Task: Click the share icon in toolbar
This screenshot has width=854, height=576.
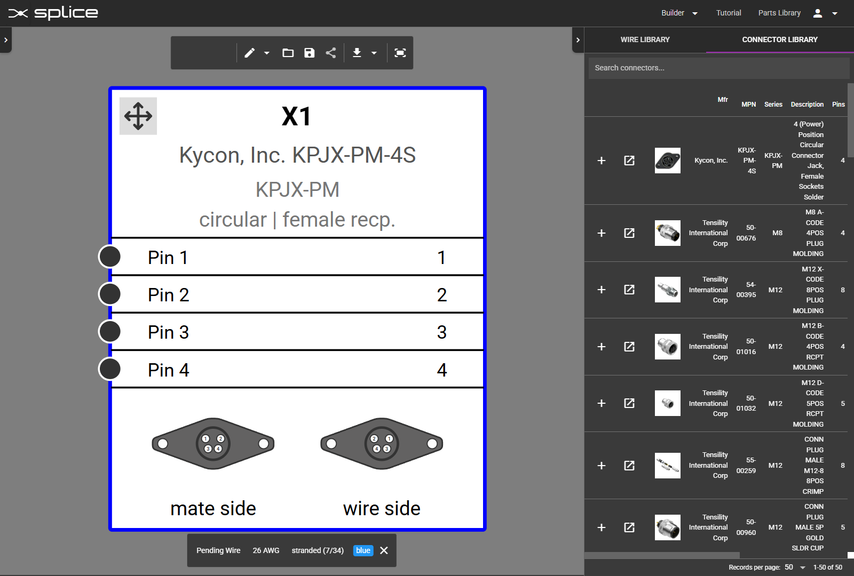Action: click(x=331, y=53)
